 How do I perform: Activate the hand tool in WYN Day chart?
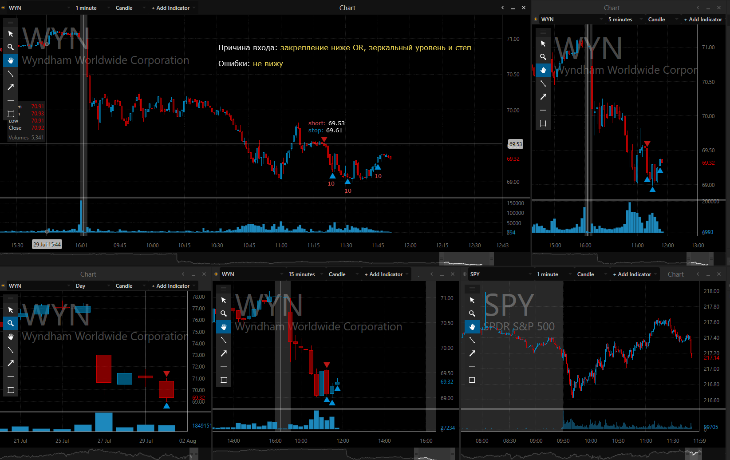[x=11, y=337]
